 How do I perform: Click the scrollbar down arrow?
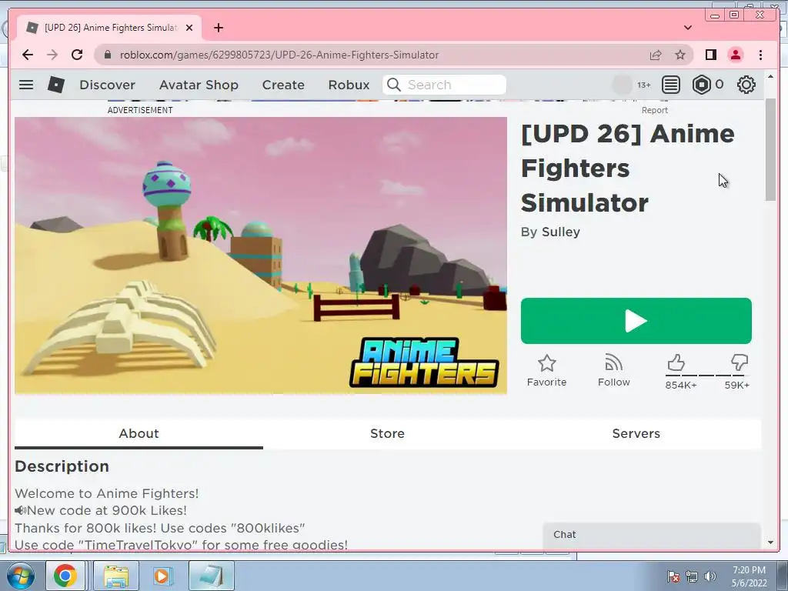point(770,543)
